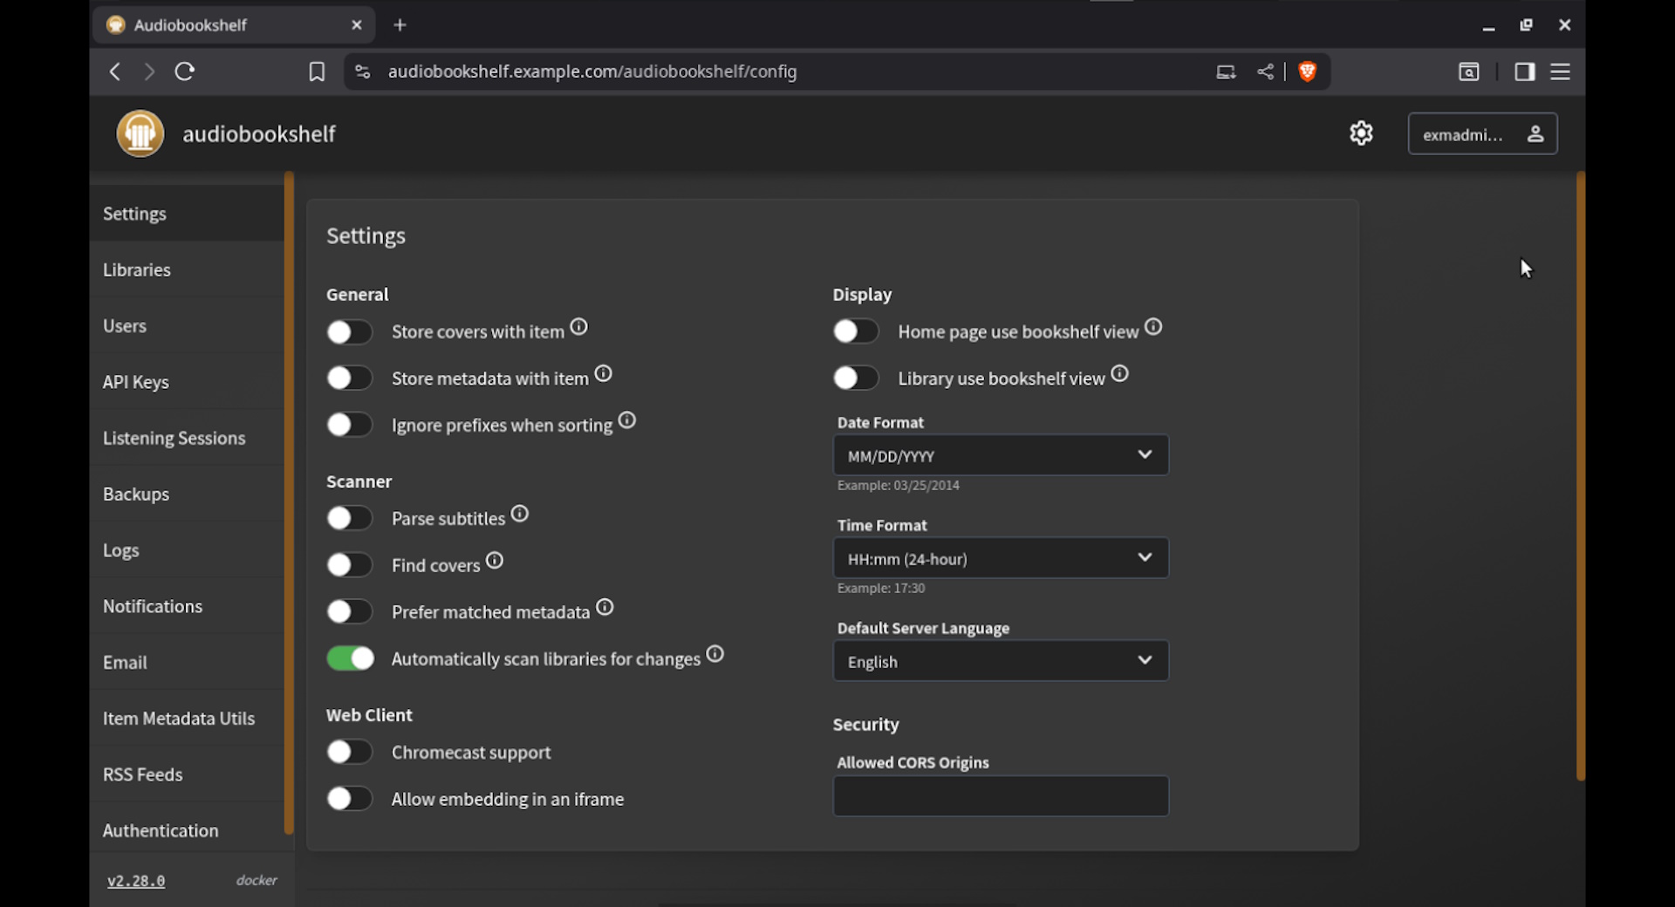Open the Backups sidebar section
The width and height of the screenshot is (1675, 907).
click(136, 494)
